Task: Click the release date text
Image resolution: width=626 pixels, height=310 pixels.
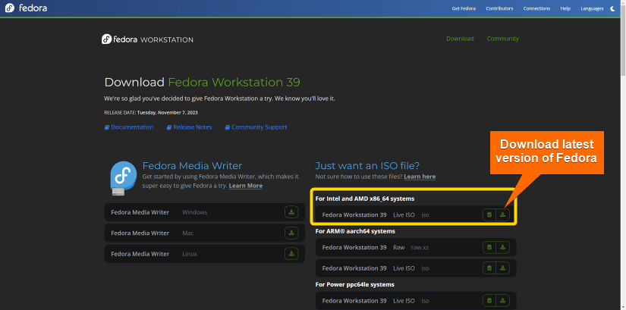Action: (151, 112)
